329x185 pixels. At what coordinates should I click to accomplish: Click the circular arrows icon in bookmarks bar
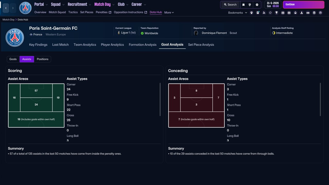[x=270, y=13]
